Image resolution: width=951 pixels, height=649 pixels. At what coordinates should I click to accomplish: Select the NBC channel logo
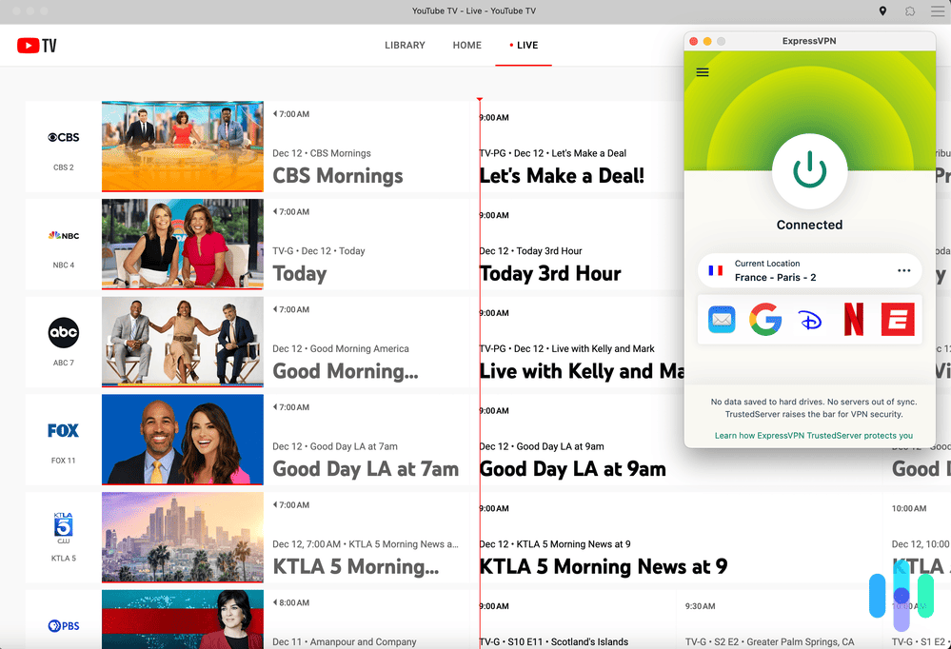pos(63,235)
